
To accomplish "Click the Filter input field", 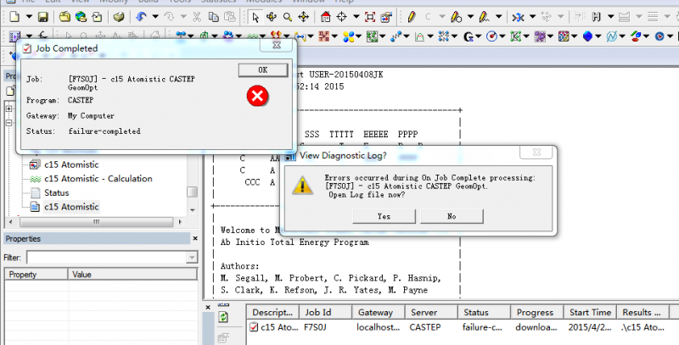I will click(107, 258).
